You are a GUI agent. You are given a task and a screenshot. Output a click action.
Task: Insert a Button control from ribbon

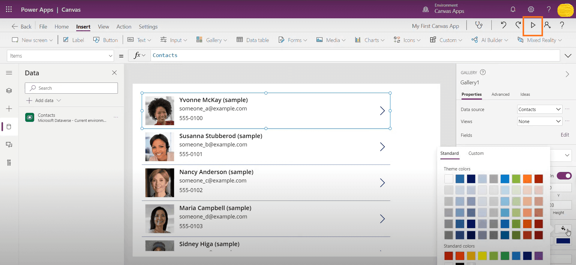106,40
